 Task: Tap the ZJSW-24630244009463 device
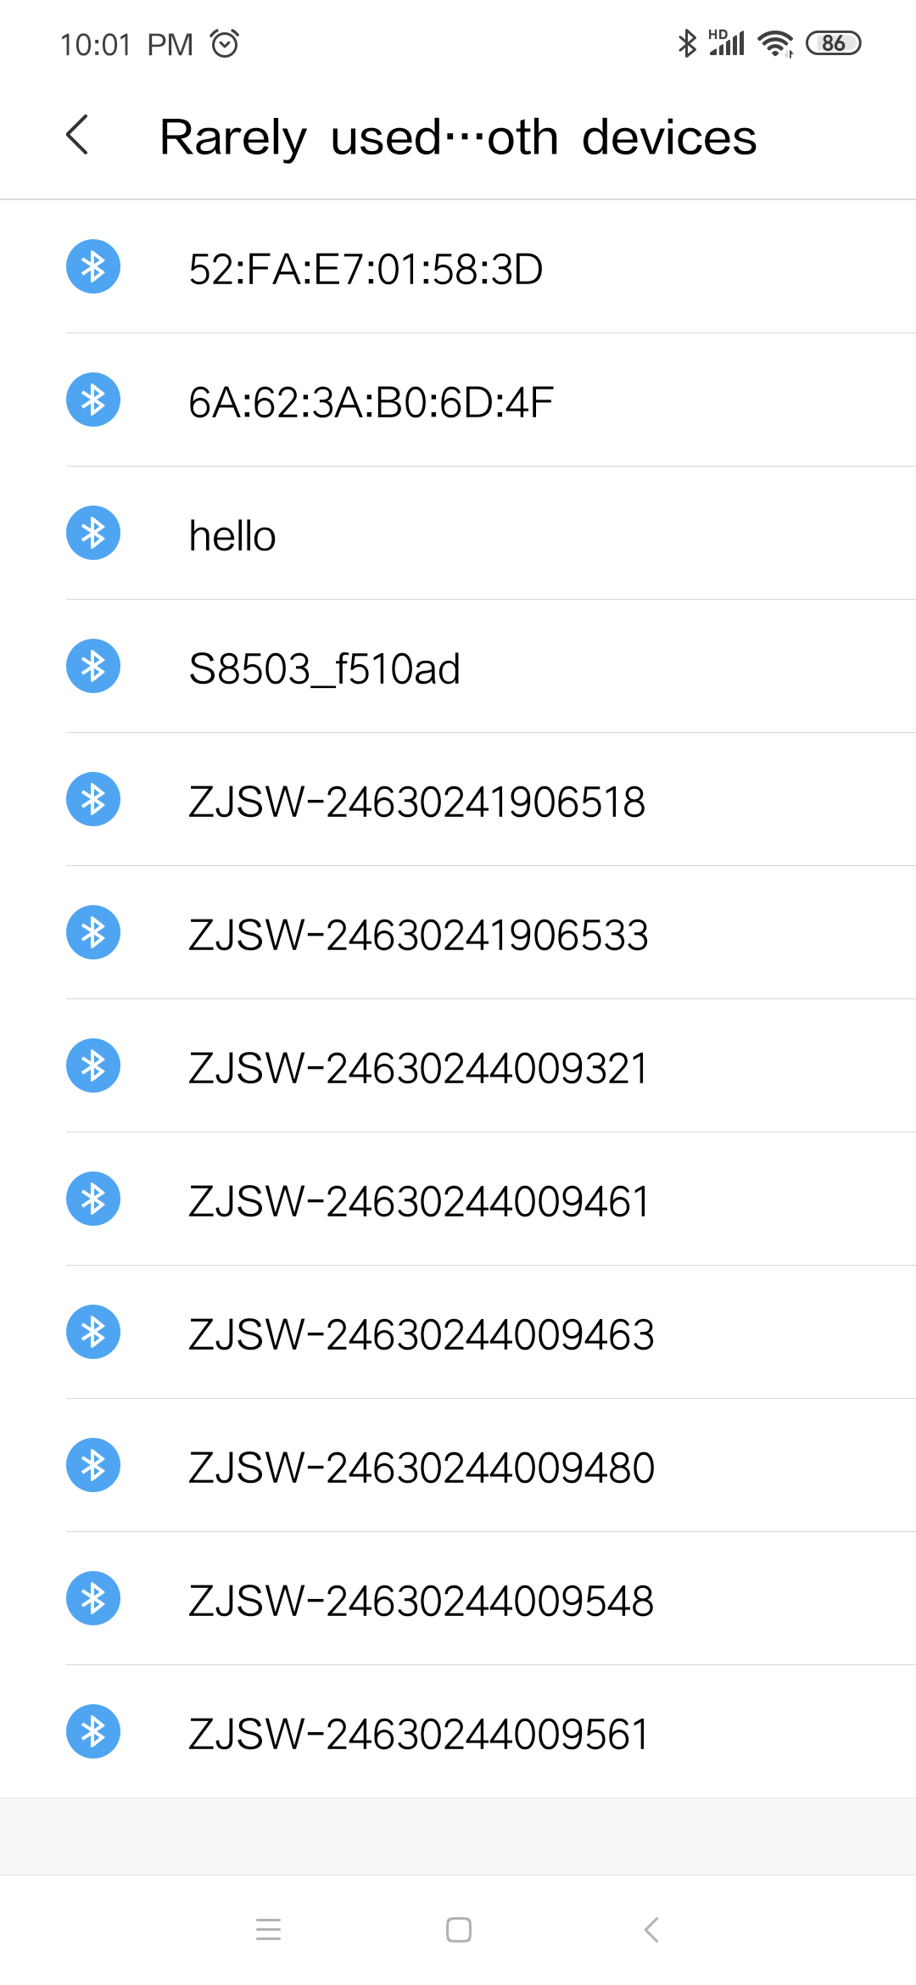point(421,1334)
